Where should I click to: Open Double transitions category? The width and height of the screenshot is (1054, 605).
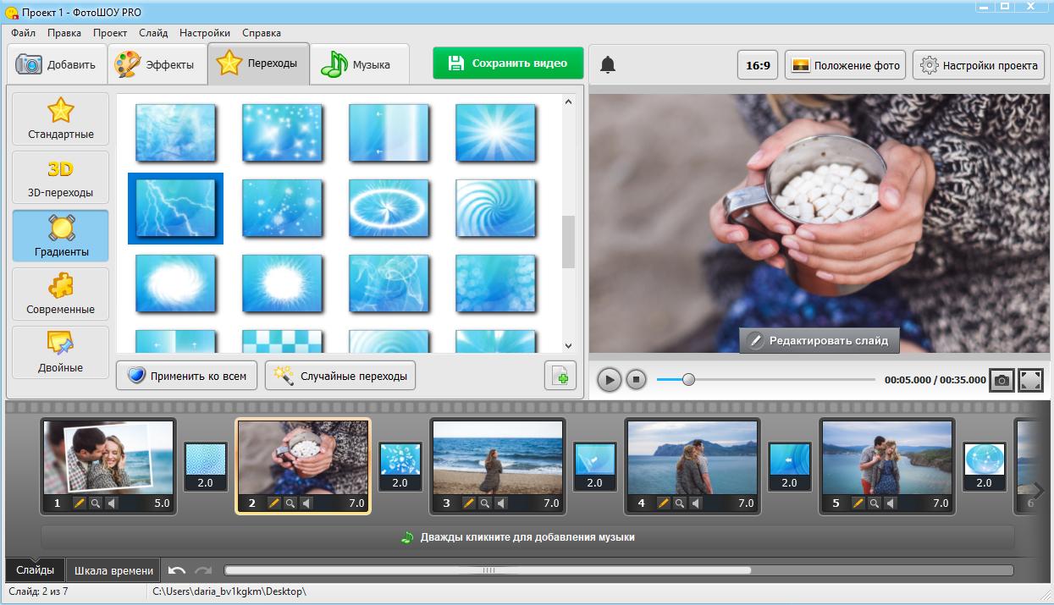pos(61,353)
